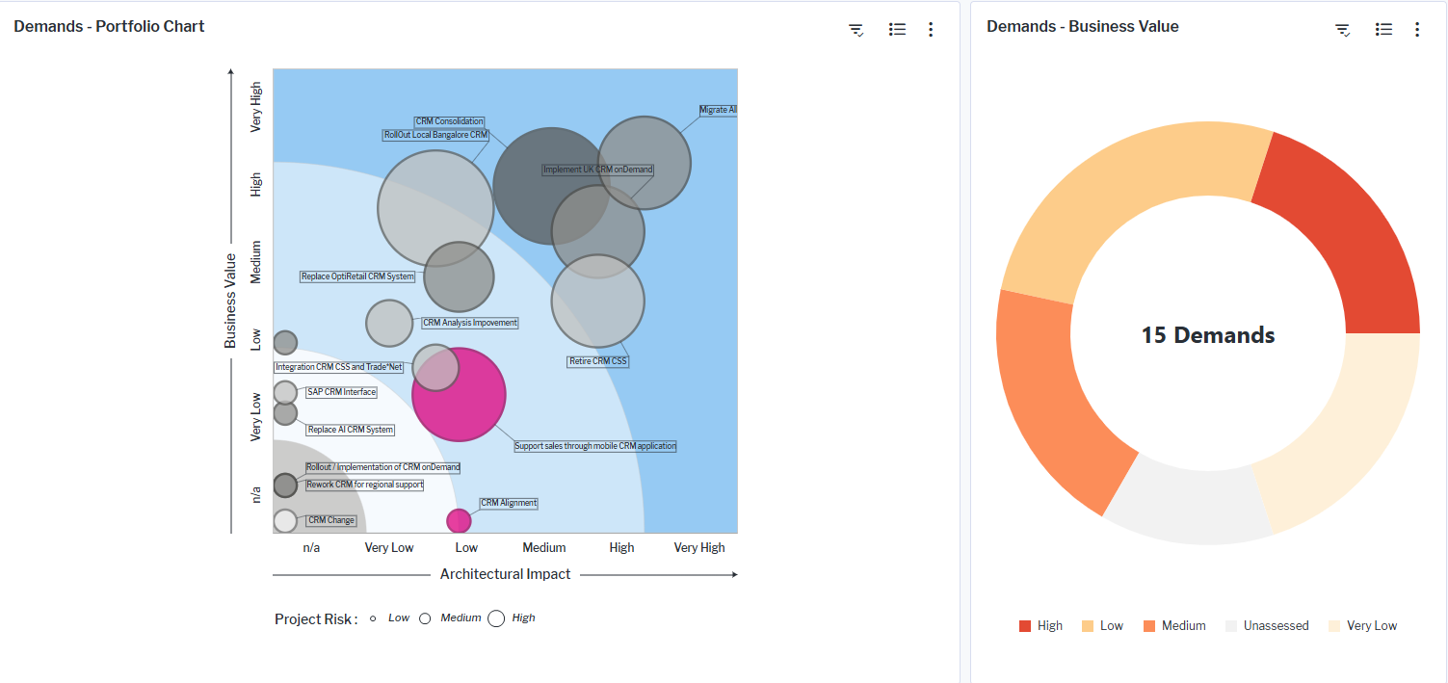Click list view icon in Business Value panel
The width and height of the screenshot is (1448, 683).
click(x=1383, y=30)
